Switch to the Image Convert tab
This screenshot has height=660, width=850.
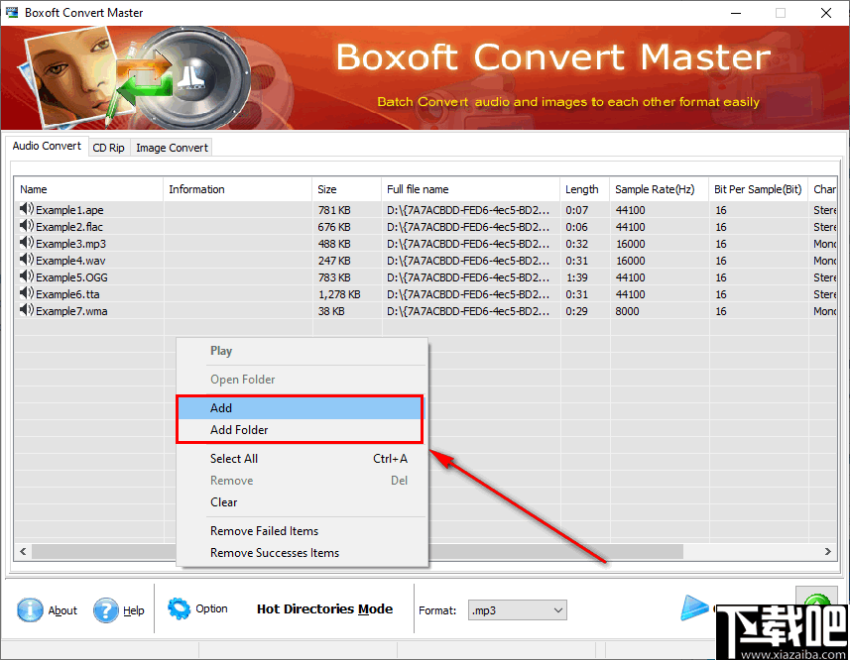[171, 147]
